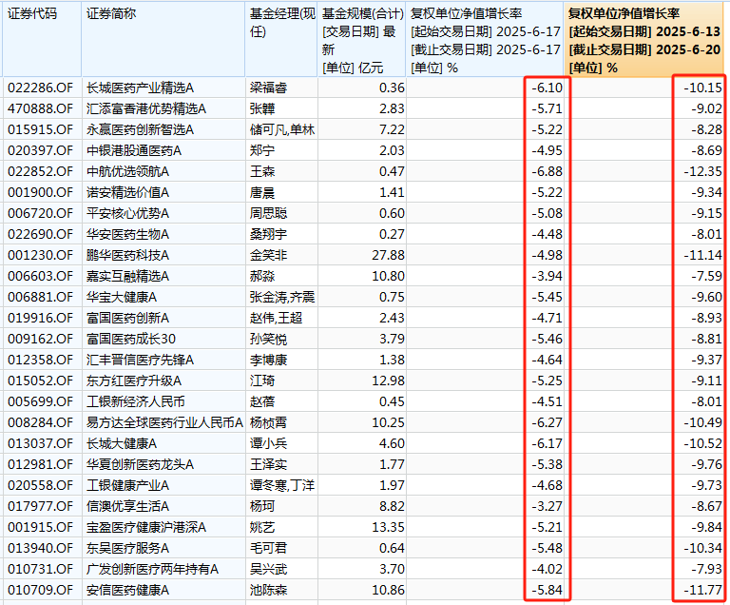Select fund size value 12.98
730x605 pixels.
tap(388, 381)
